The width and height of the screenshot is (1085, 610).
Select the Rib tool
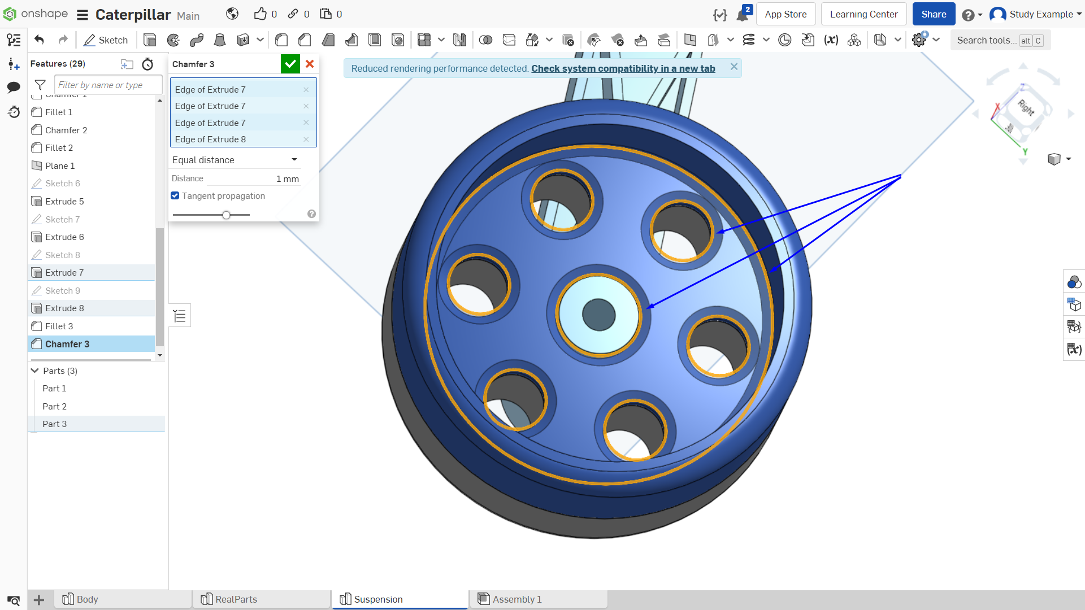point(351,40)
